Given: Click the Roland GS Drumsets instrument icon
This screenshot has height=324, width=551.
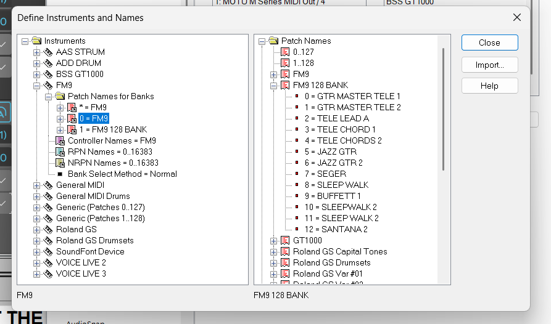Looking at the screenshot, I should click(48, 241).
